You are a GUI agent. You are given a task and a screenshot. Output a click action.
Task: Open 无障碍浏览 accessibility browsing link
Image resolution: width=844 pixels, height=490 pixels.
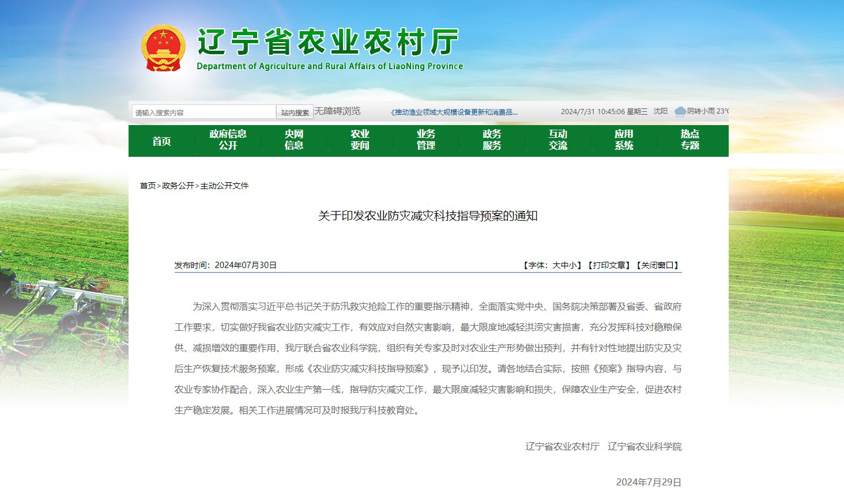(x=337, y=111)
